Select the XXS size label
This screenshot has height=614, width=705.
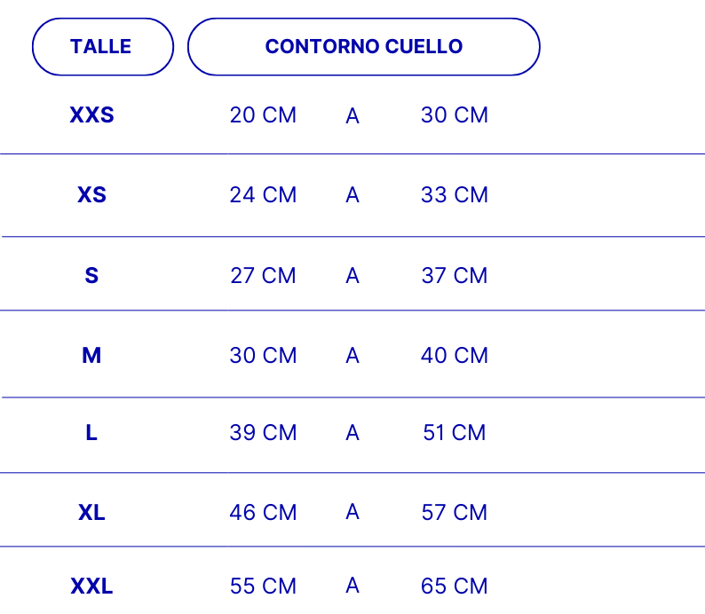(x=91, y=115)
